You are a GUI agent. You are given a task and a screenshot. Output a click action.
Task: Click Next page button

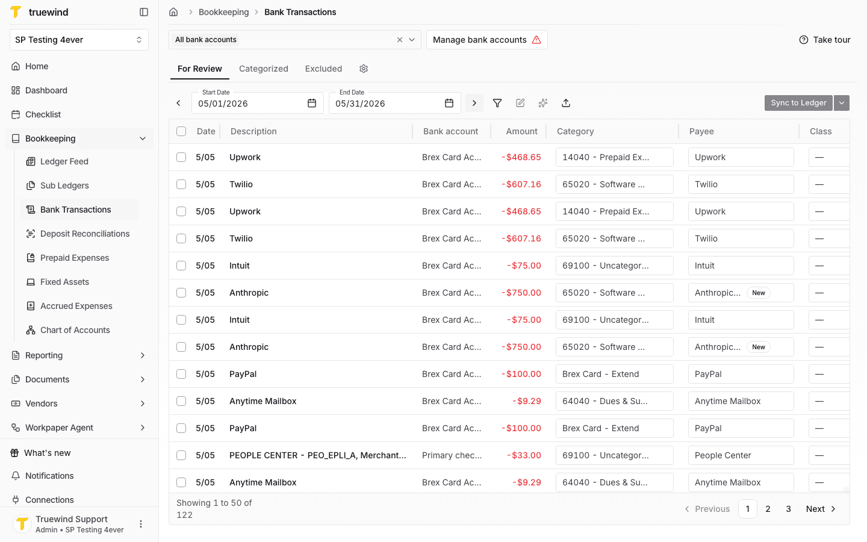tap(821, 509)
